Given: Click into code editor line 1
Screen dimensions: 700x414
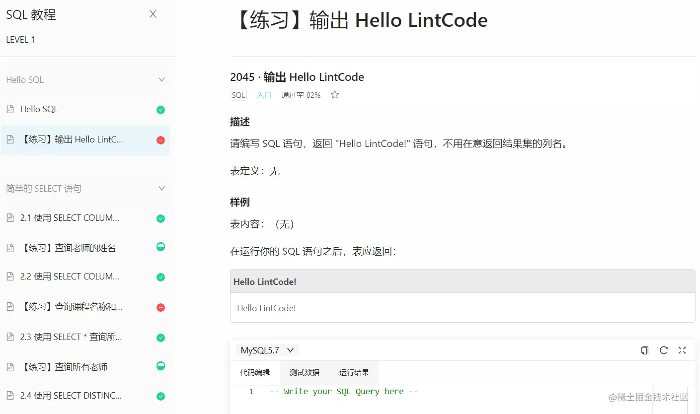Looking at the screenshot, I should coord(344,392).
